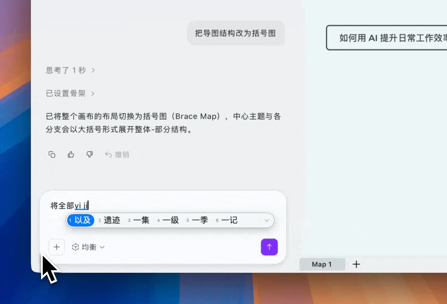Give the response a thumbs up
The width and height of the screenshot is (447, 304).
pyautogui.click(x=71, y=155)
